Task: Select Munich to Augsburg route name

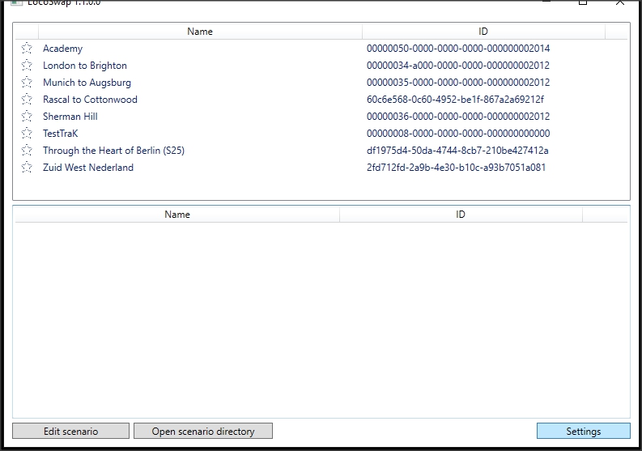Action: pos(87,83)
